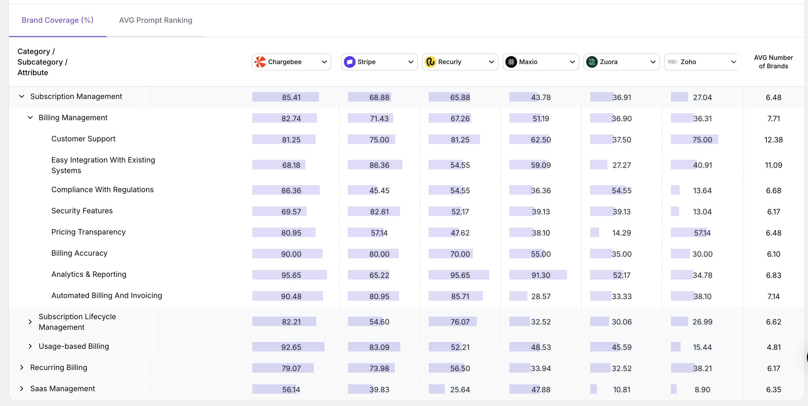
Task: Click the AVG Number of Brands header
Action: click(x=773, y=62)
